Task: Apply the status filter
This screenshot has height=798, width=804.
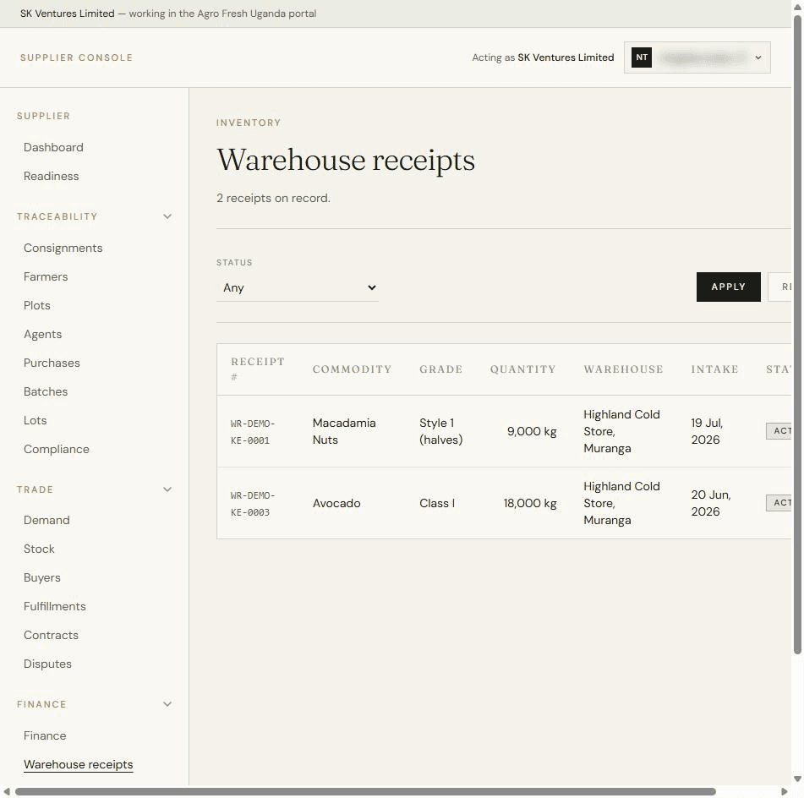Action: (x=728, y=287)
